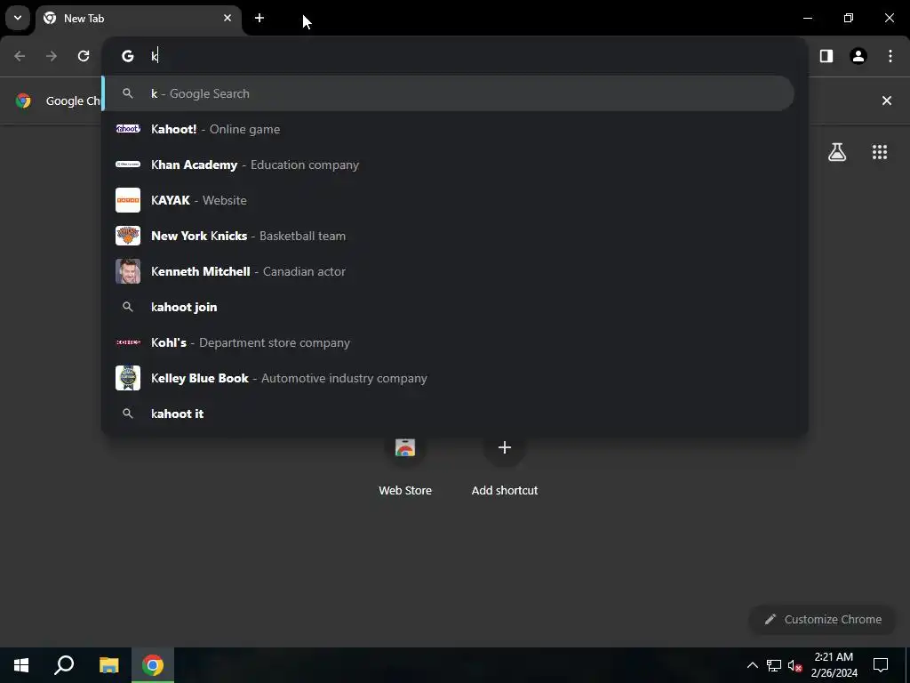Viewport: 910px width, 683px height.
Task: Choose the 'kahoot it' search suggestion
Action: pos(454,414)
